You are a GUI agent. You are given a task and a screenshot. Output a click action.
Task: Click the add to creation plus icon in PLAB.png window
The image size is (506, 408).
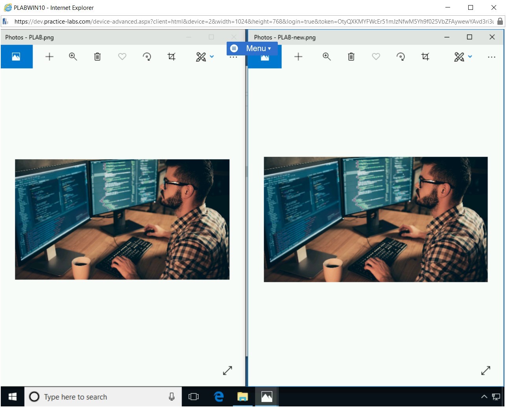49,57
